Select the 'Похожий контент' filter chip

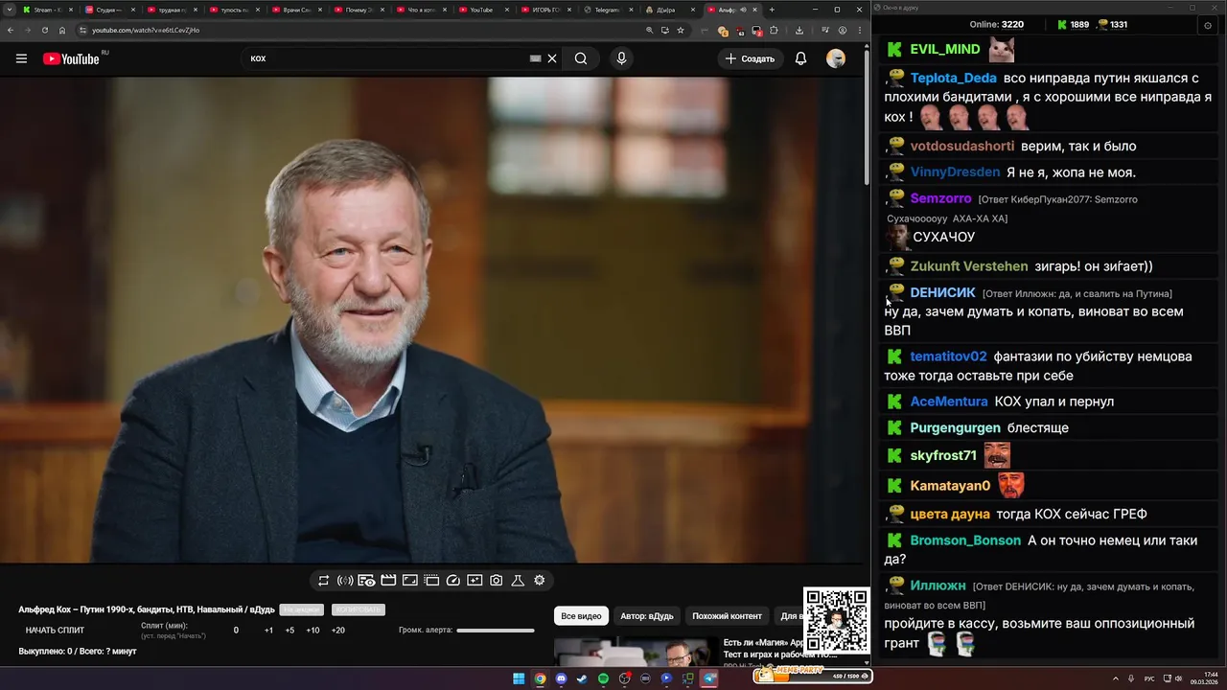click(727, 616)
